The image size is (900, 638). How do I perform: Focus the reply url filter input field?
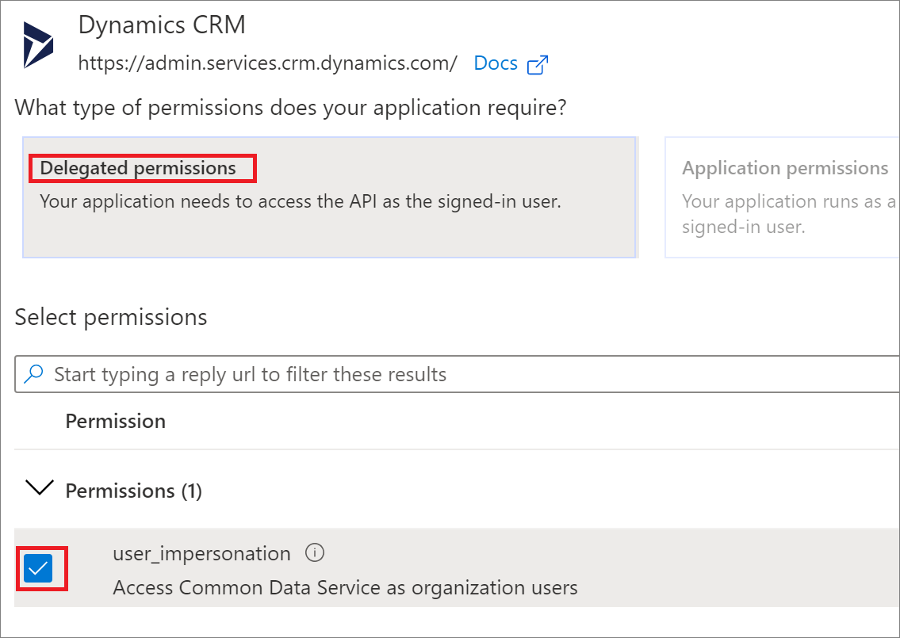pyautogui.click(x=457, y=374)
